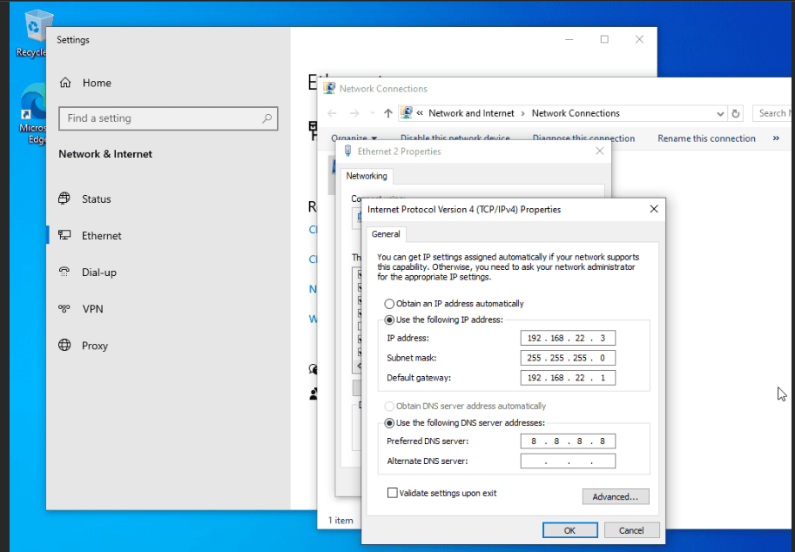This screenshot has height=552, width=795.
Task: Enable Validate settings upon exit
Action: [x=393, y=493]
